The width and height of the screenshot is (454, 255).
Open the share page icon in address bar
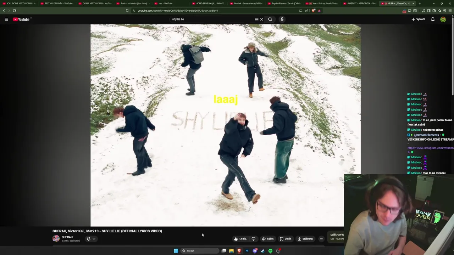[307, 11]
